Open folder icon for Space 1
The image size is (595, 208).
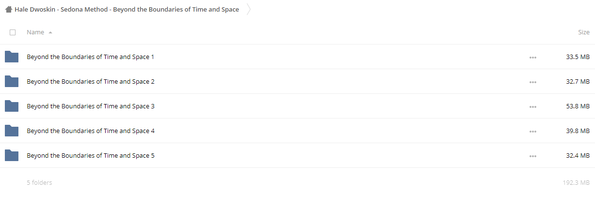(12, 57)
